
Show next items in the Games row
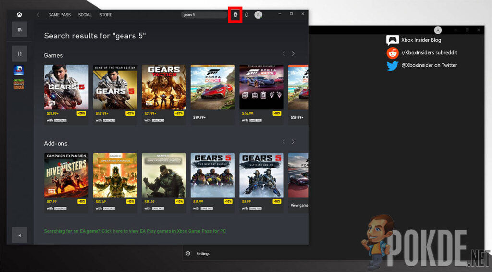293,54
